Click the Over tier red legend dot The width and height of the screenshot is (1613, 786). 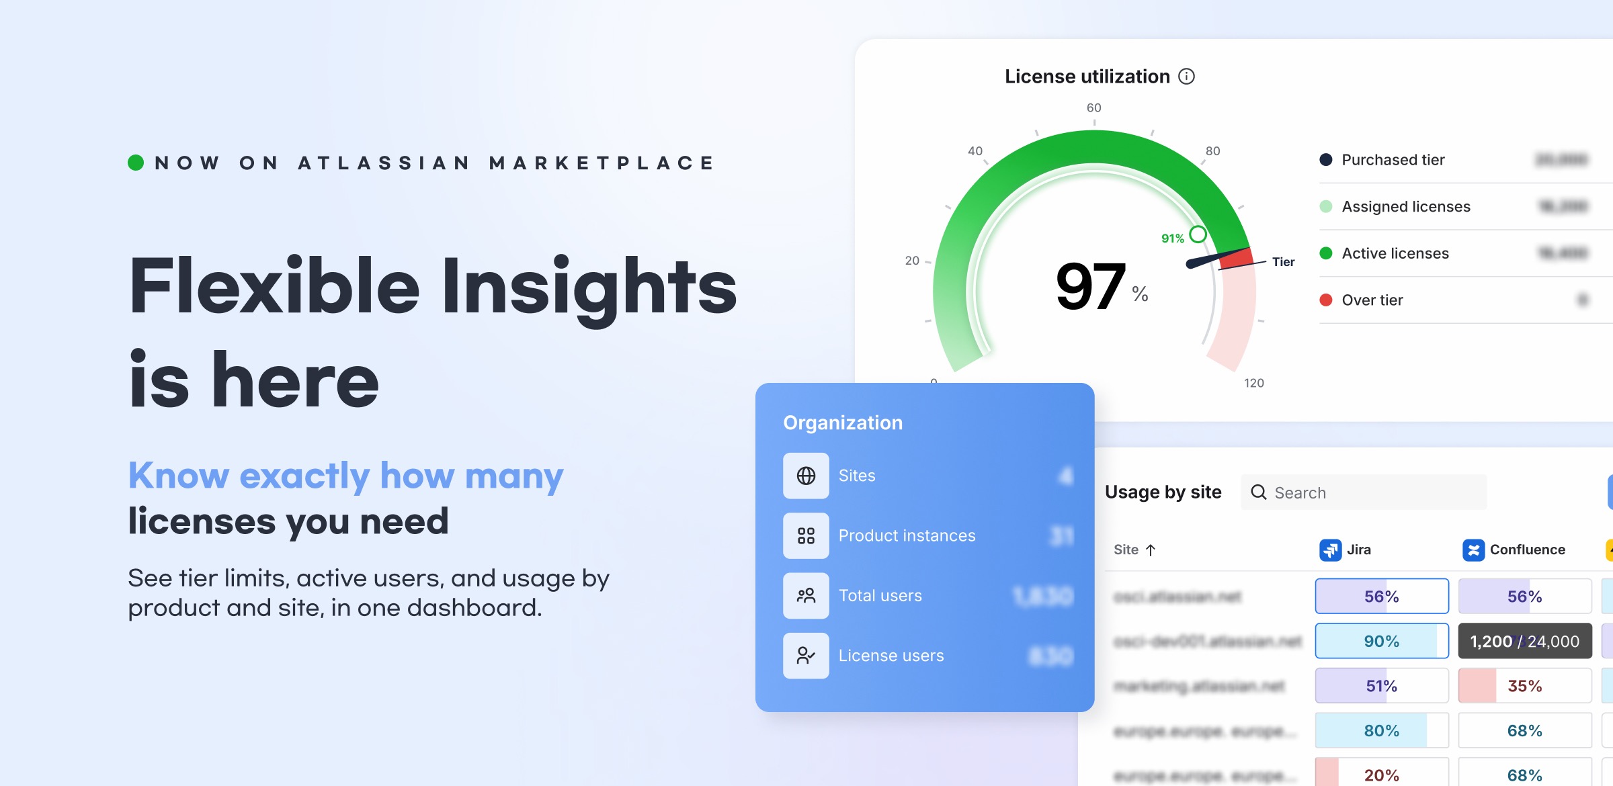point(1326,300)
